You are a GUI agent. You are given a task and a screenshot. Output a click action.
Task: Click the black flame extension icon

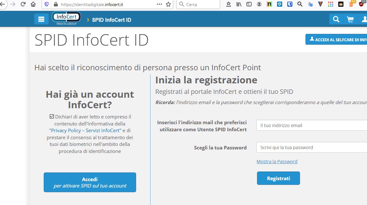(341, 4)
